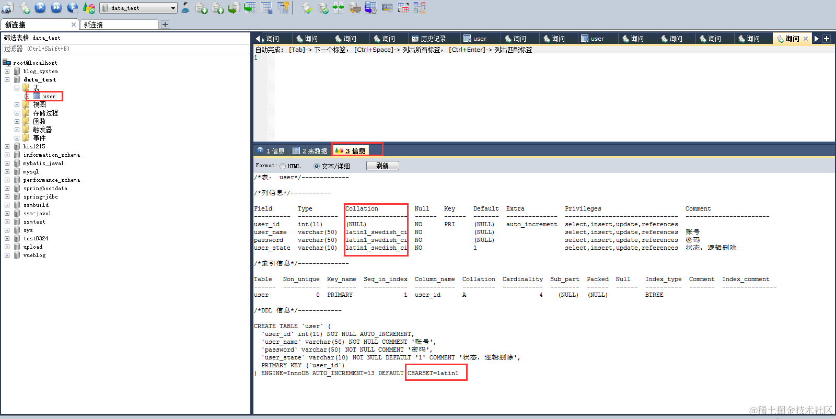The height and width of the screenshot is (419, 836).
Task: Select the vueblog database
Action: pyautogui.click(x=34, y=255)
